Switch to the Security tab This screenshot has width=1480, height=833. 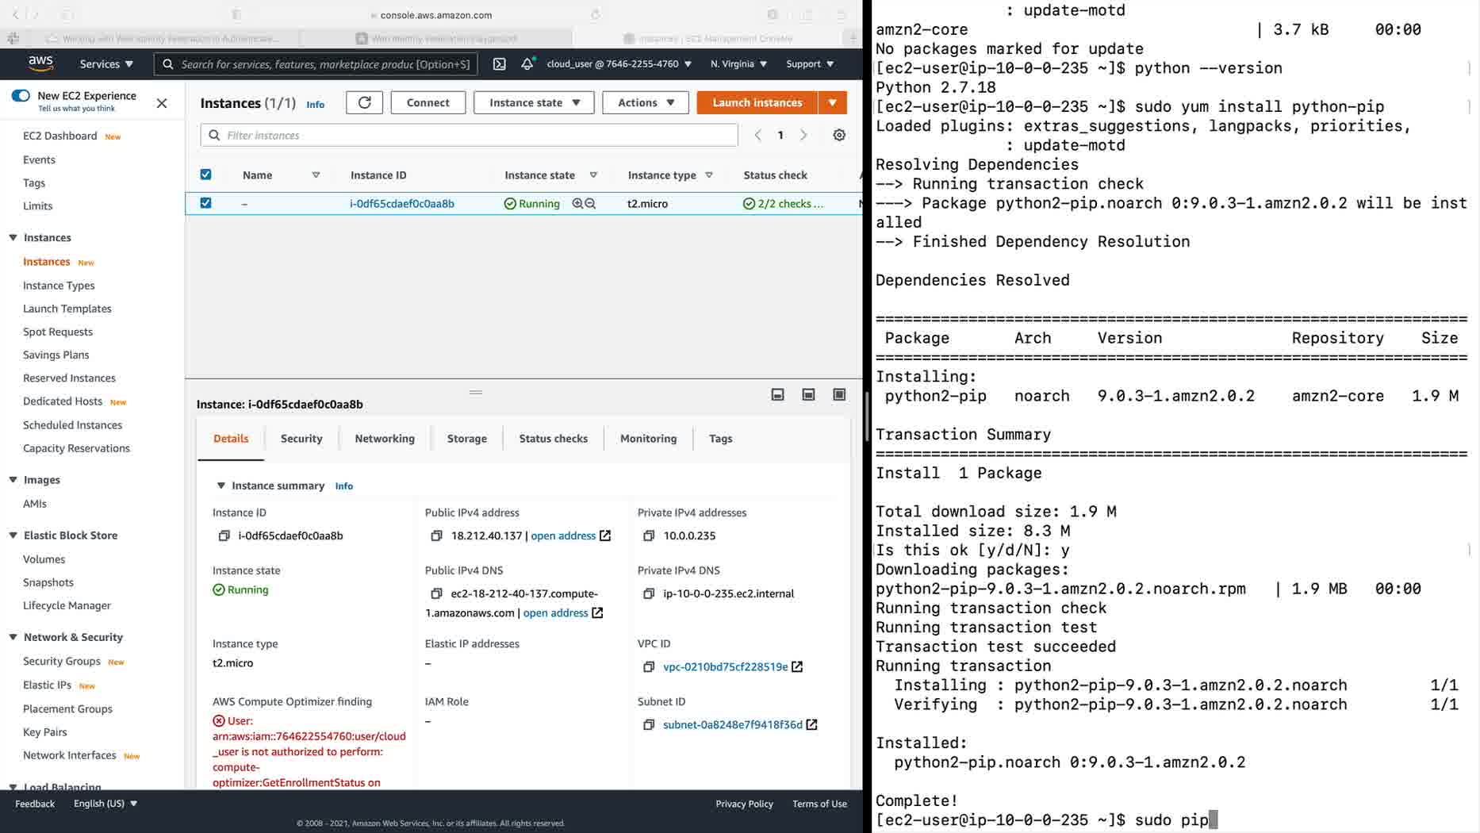click(301, 439)
